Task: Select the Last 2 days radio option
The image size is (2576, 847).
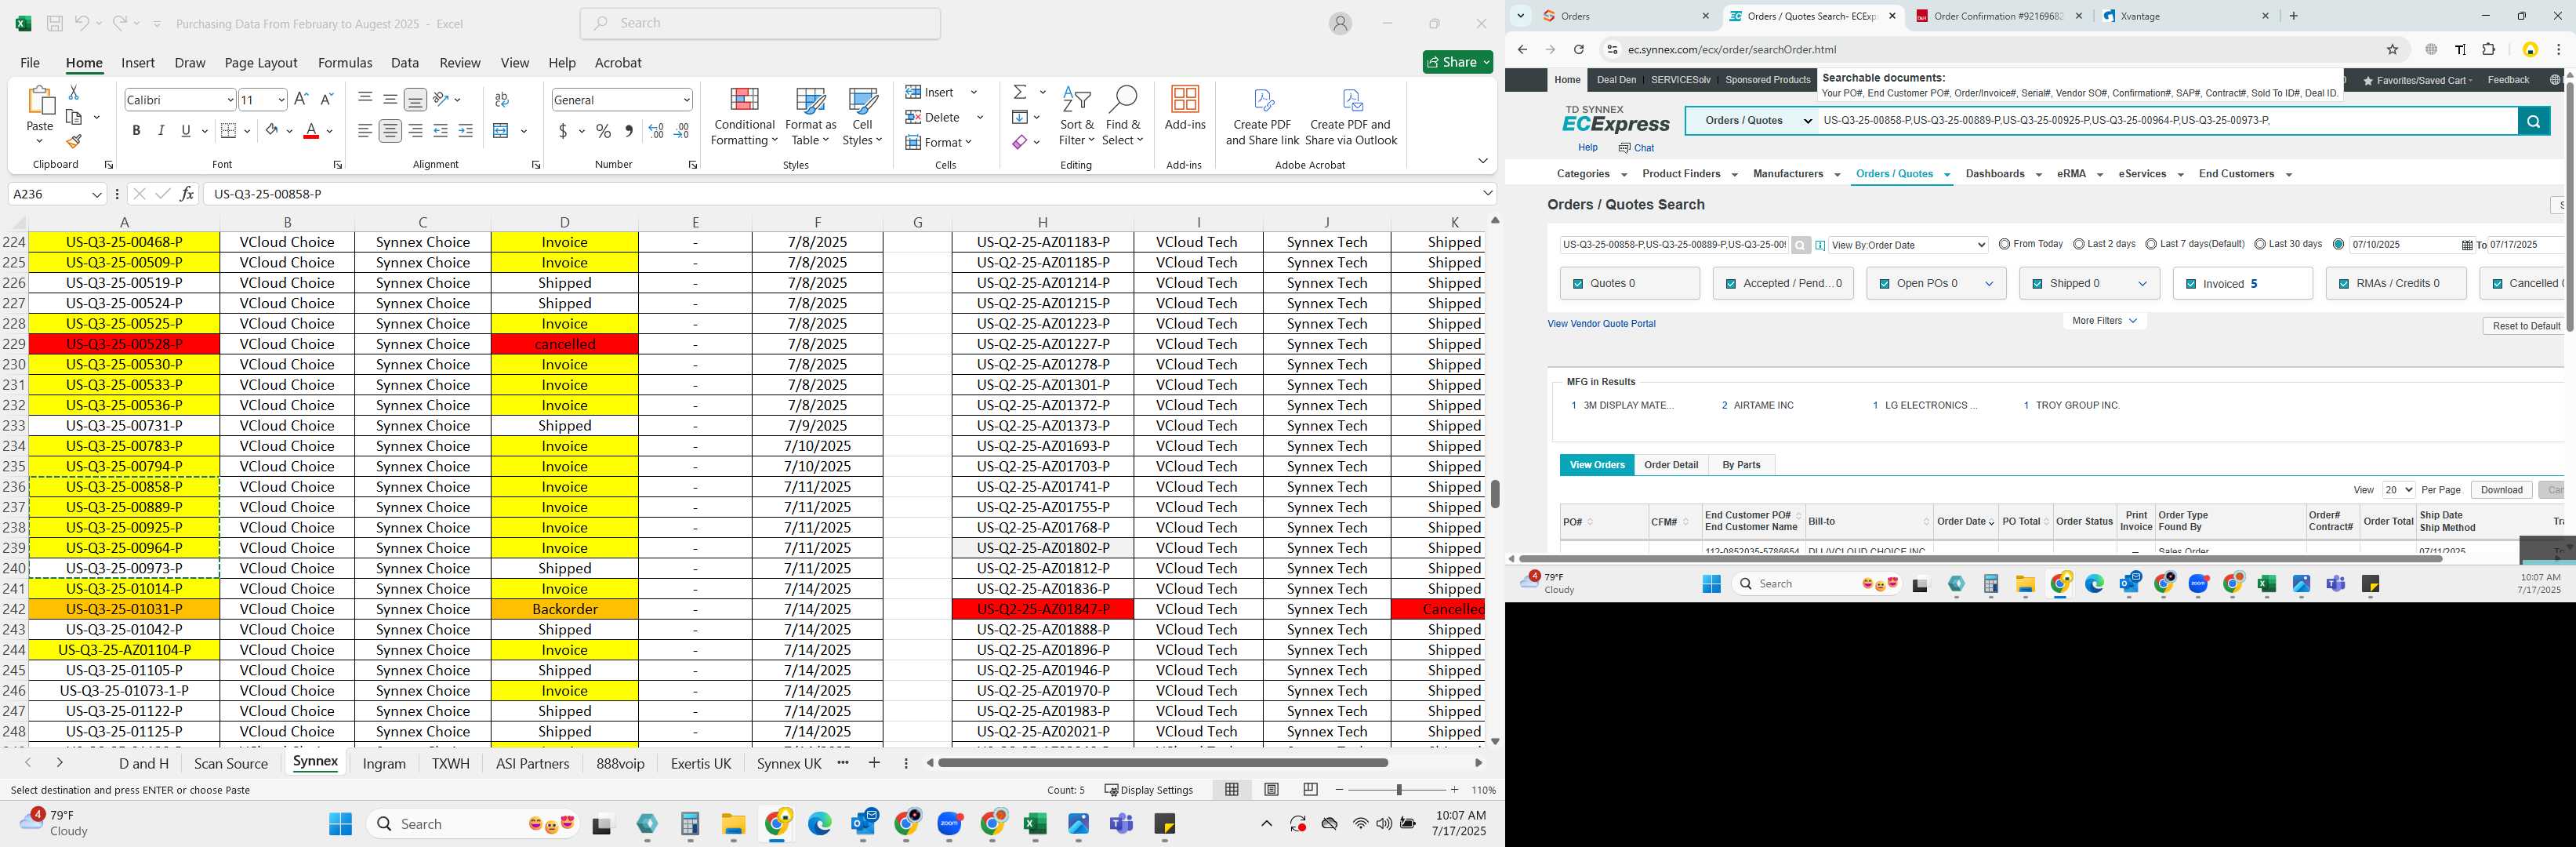Action: tap(2079, 244)
